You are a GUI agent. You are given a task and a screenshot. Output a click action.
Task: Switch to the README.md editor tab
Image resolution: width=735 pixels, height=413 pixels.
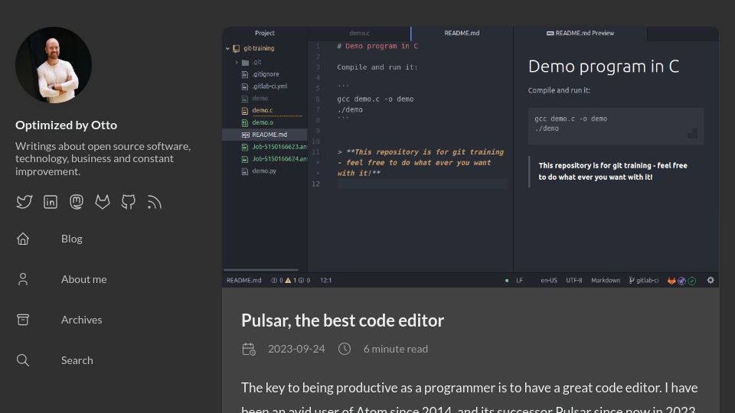462,33
